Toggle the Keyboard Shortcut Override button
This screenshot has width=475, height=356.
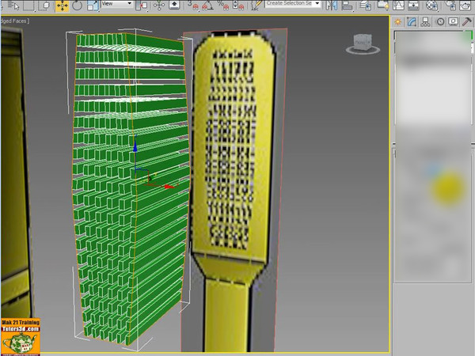coord(174,6)
